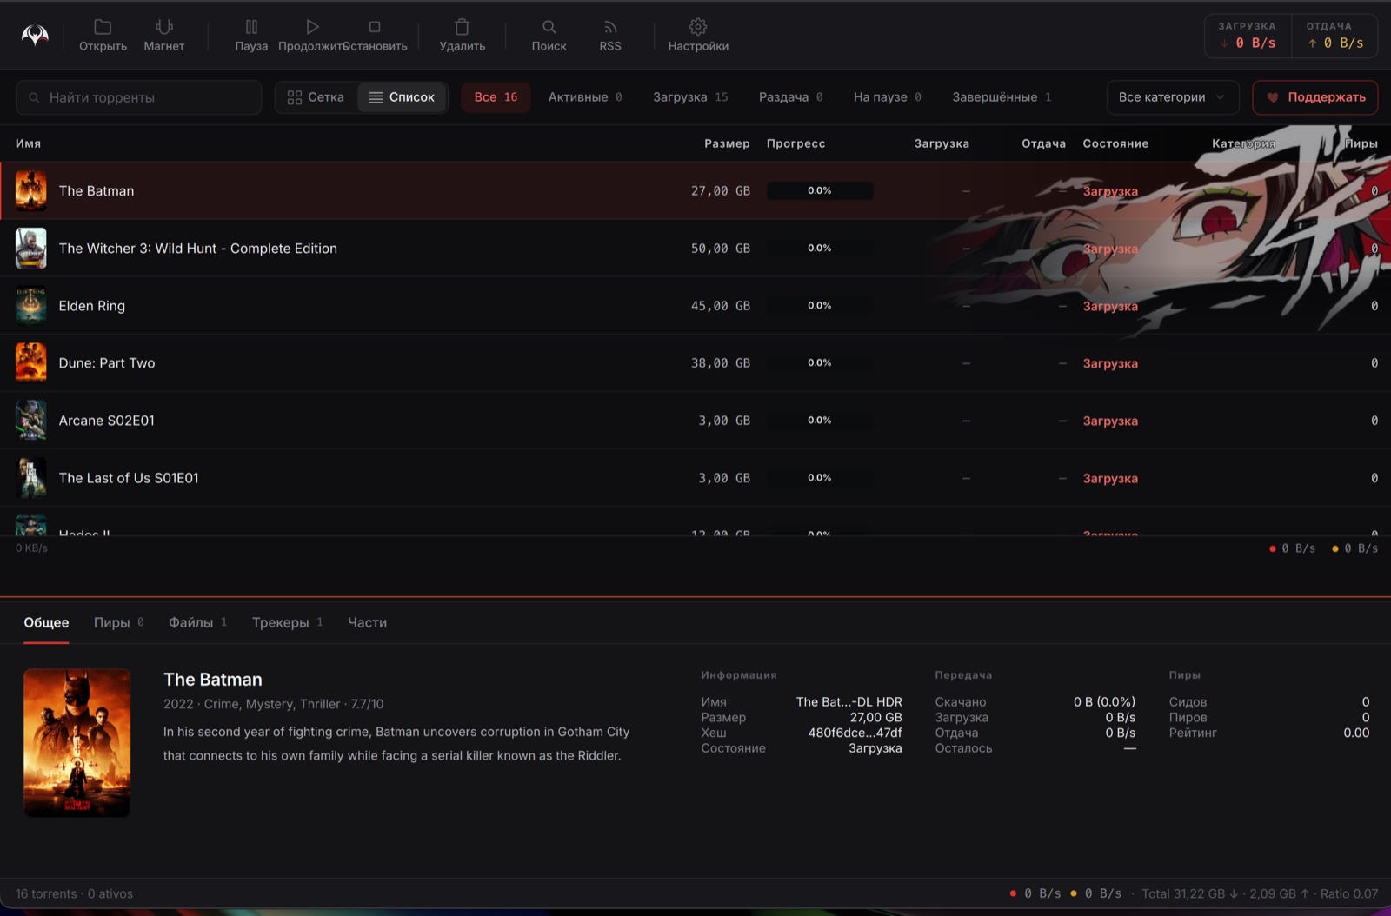The height and width of the screenshot is (916, 1391).
Task: Select The Witcher 3: Wild Hunt row name
Action: [197, 248]
